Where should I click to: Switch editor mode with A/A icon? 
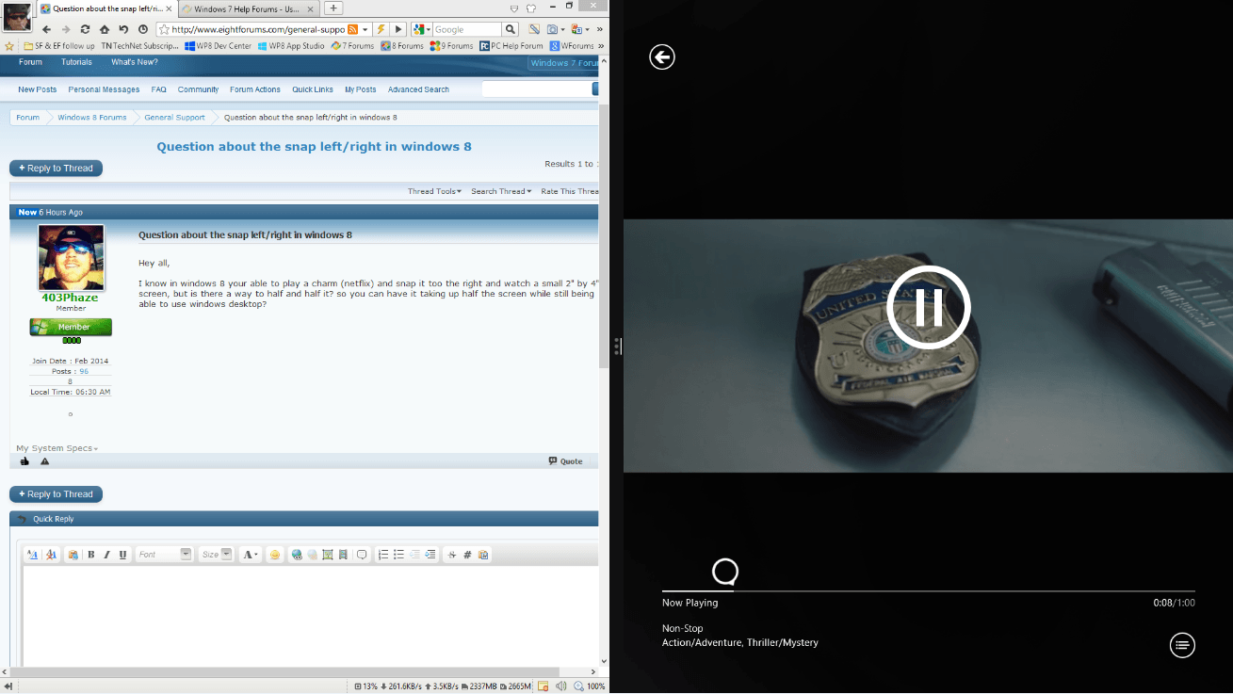pos(33,555)
